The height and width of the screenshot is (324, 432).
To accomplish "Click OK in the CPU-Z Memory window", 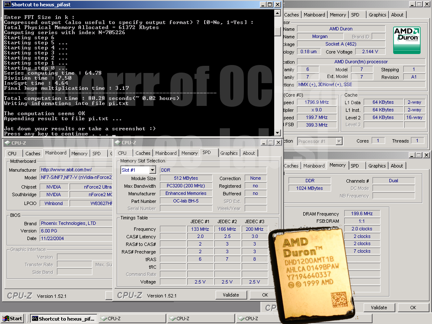I will 413,308.
